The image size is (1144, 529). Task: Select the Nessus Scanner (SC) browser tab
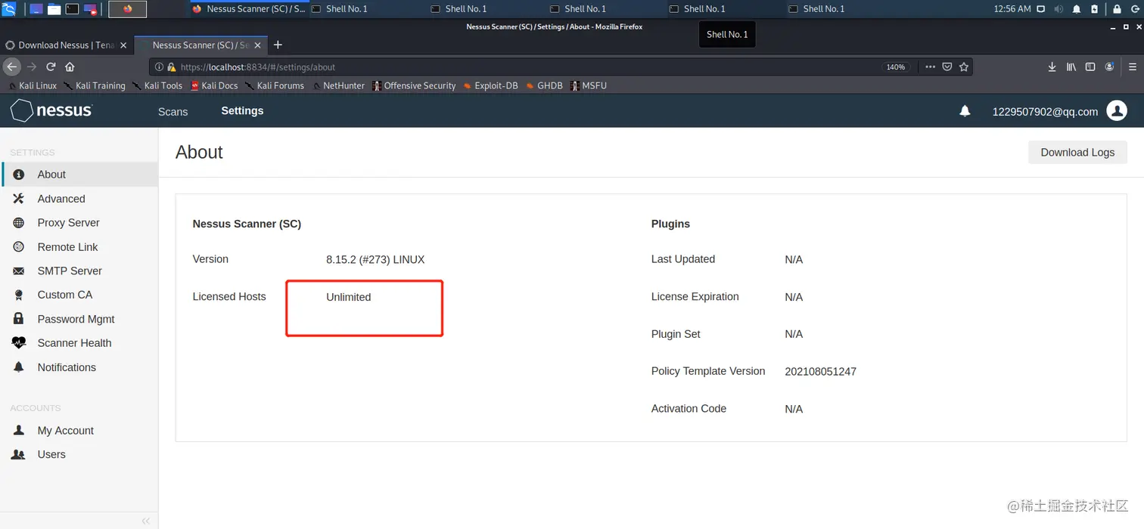tap(201, 45)
